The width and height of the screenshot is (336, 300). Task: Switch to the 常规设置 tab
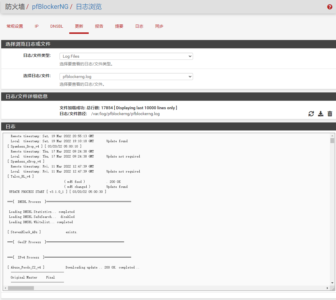[15, 26]
